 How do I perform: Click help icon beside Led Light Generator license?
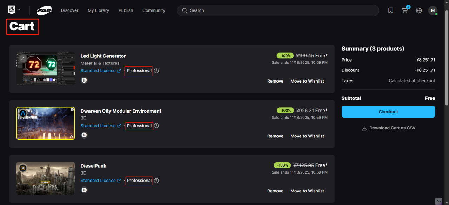(x=156, y=71)
